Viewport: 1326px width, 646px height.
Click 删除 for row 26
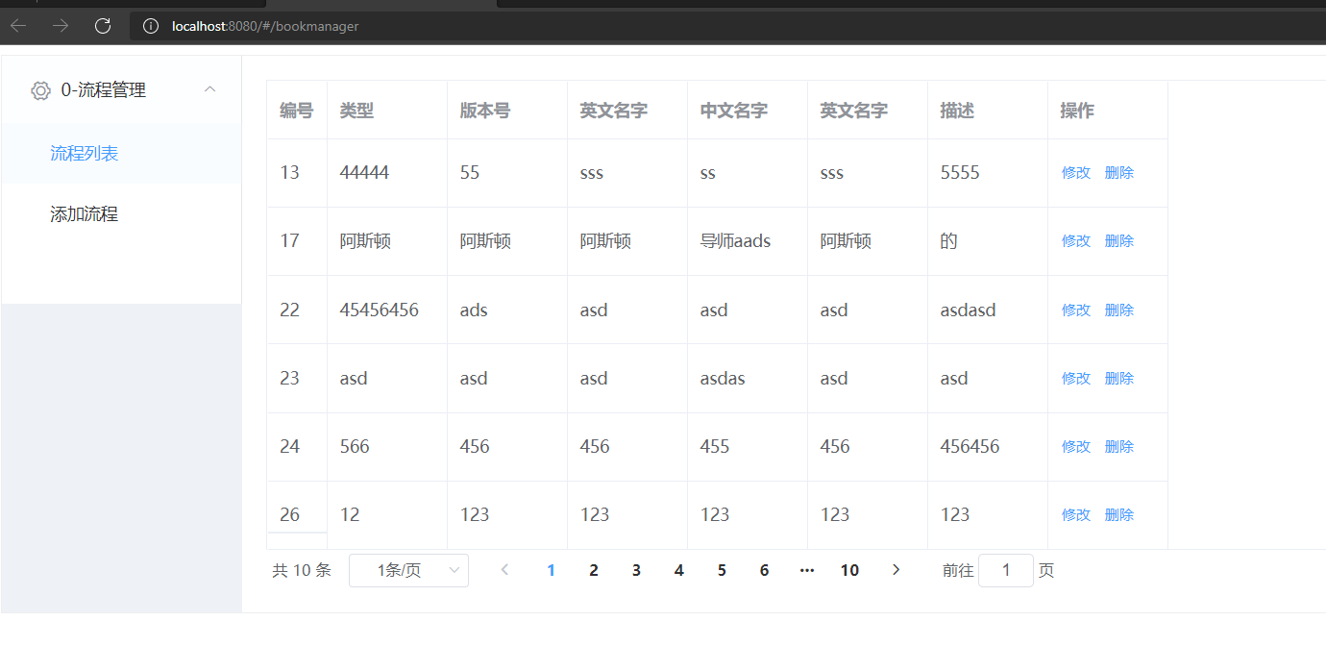[x=1119, y=515]
